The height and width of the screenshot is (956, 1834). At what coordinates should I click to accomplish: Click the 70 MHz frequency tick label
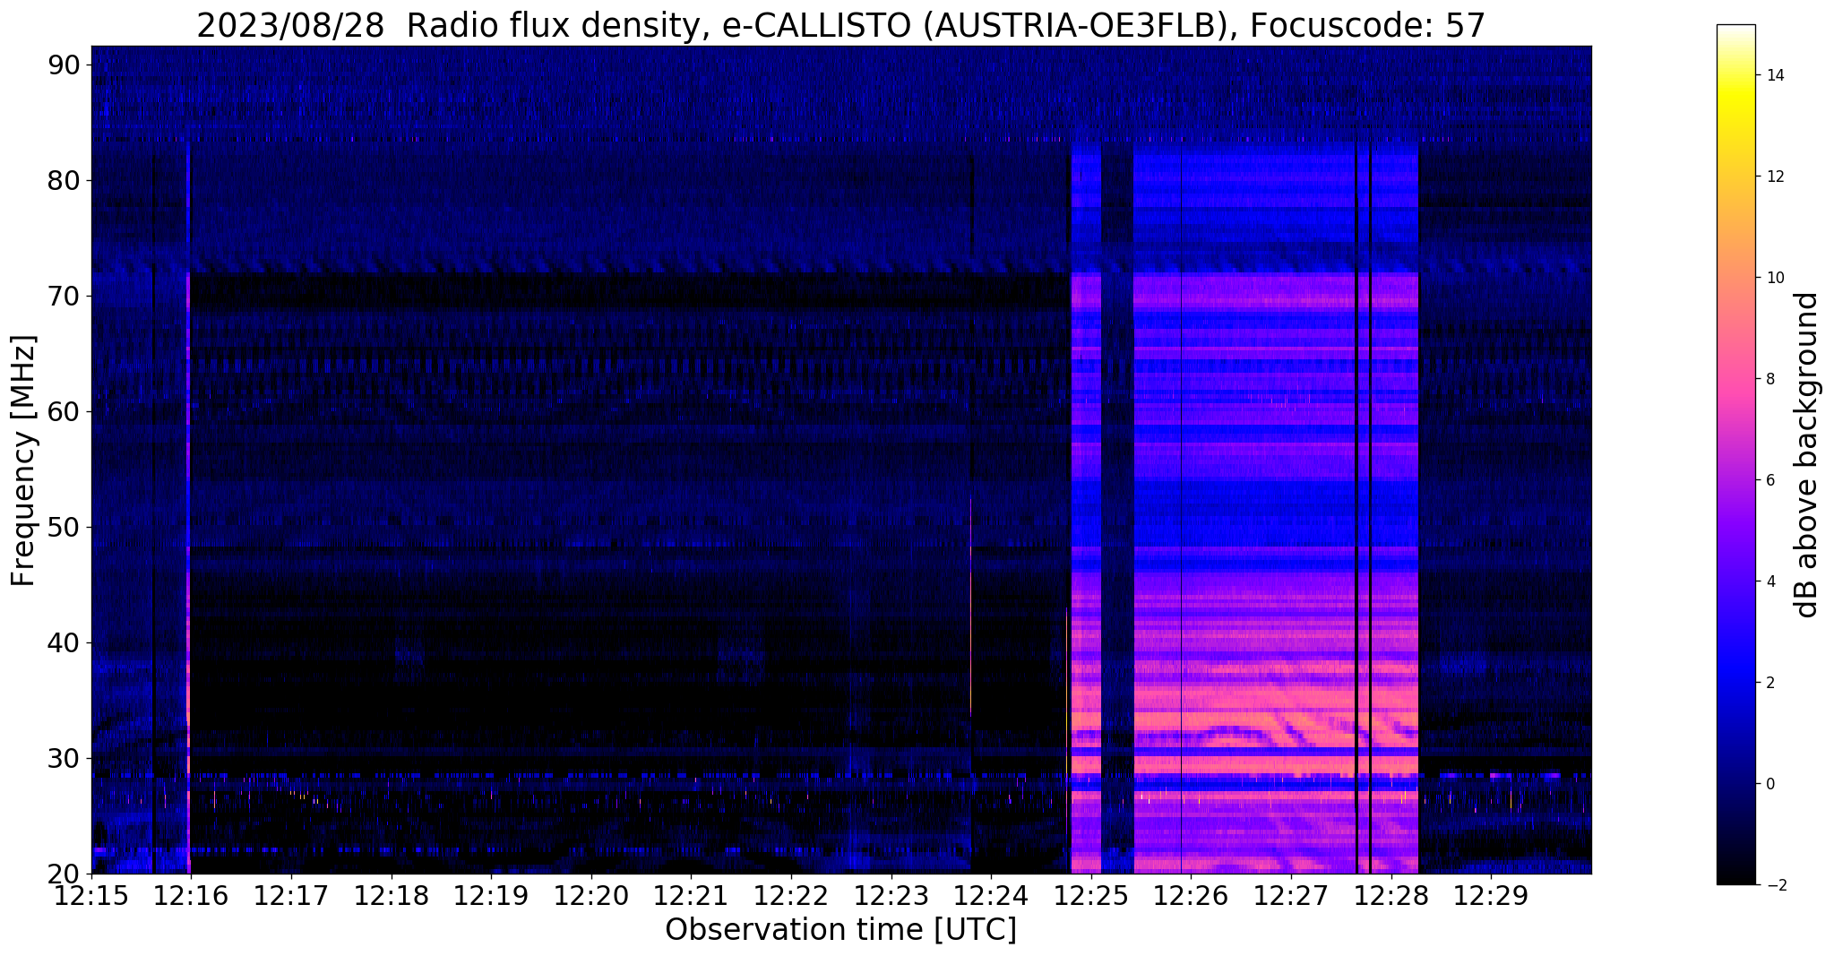tap(65, 296)
